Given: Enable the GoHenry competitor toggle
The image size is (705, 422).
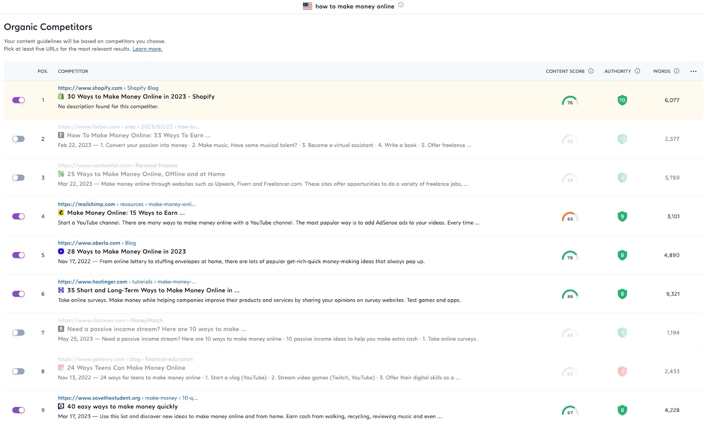Looking at the screenshot, I should coord(19,371).
